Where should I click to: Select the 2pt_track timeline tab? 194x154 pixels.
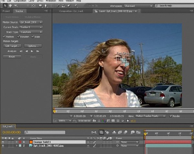tap(7, 126)
